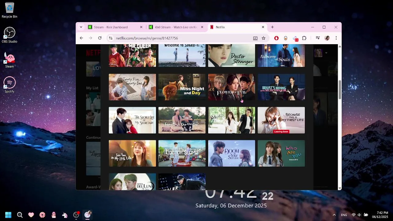Open the red hand ad-blocker extension
393x221 pixels.
[x=276, y=38]
